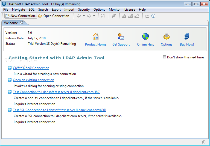Follow the Product Home link
210x146 pixels.
[x=96, y=44]
